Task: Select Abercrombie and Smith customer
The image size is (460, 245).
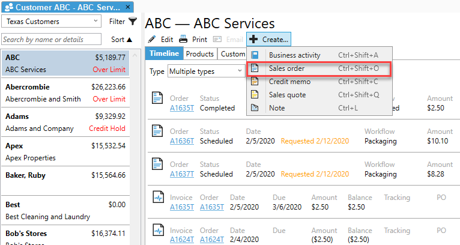Action: click(65, 92)
